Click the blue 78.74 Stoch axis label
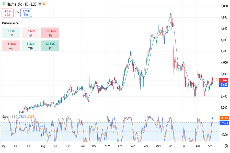 224,123
